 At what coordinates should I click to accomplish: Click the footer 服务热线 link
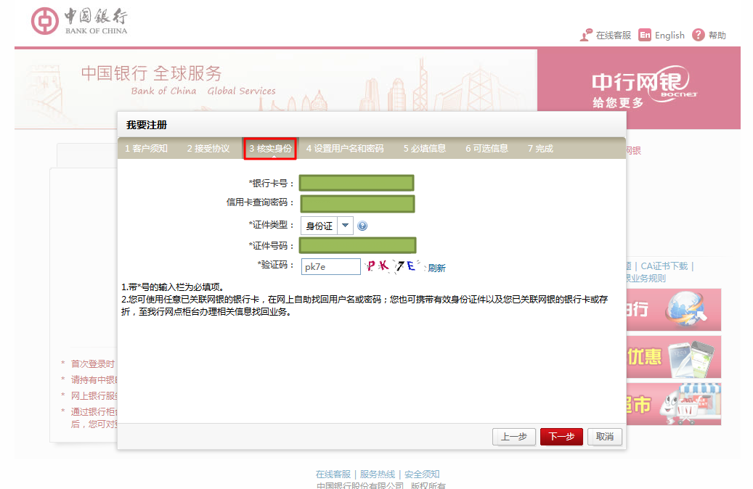point(377,474)
